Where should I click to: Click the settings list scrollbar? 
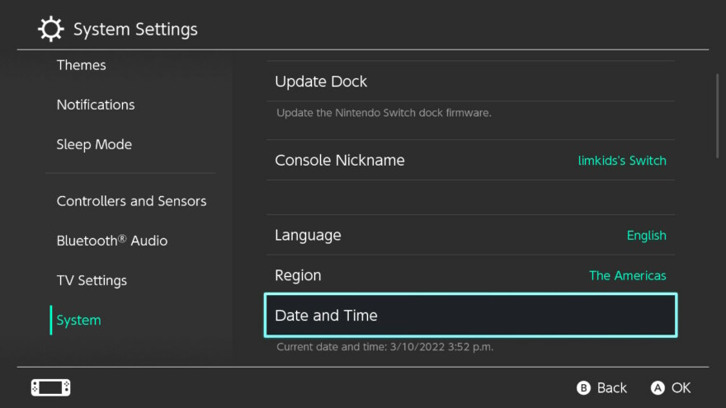point(717,116)
